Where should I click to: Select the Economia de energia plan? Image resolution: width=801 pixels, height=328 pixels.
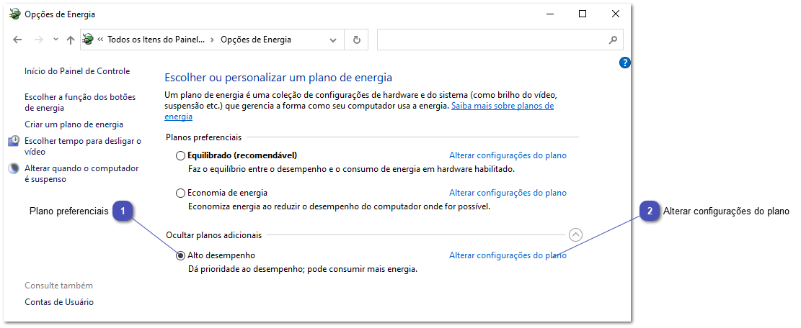pyautogui.click(x=180, y=193)
